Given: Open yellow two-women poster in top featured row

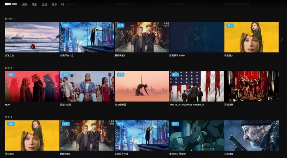Looking at the screenshot, I should point(251,37).
